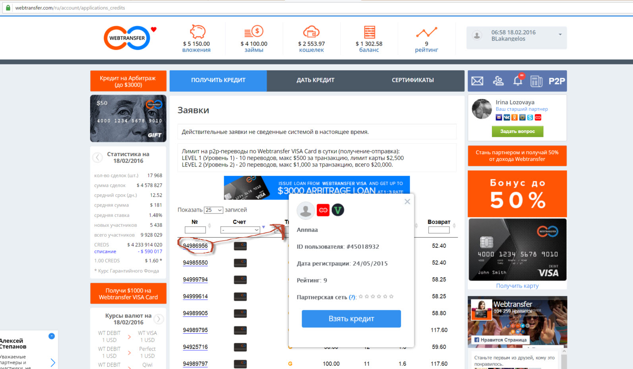Screen dimensions: 633x369
Task: Open the кошелек wallet icon
Action: pyautogui.click(x=311, y=31)
